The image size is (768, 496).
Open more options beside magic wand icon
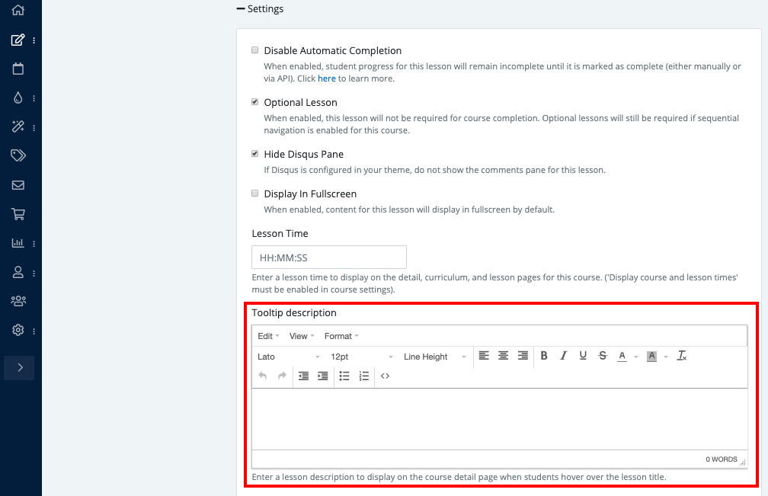point(34,128)
